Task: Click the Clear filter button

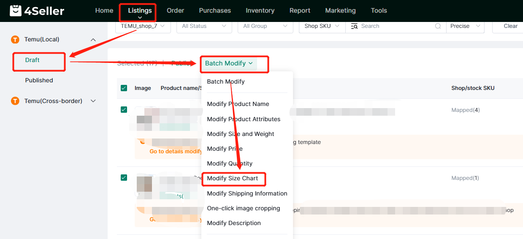Action: tap(510, 26)
